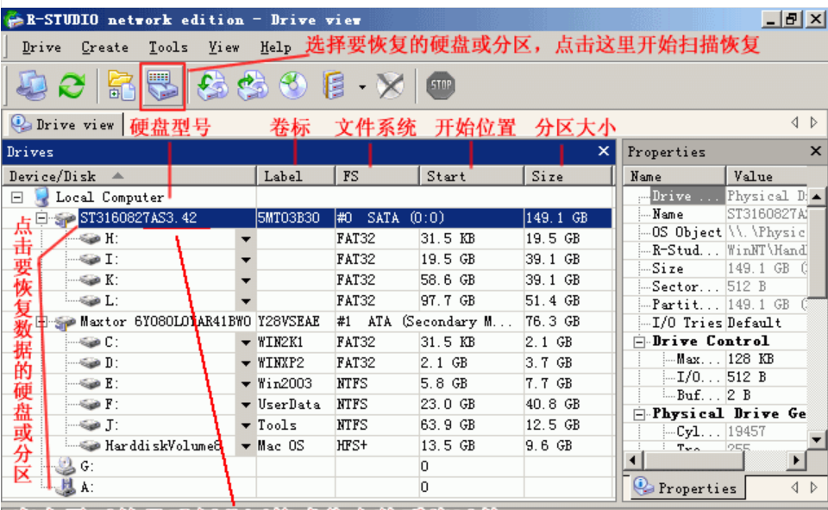Close the Drives panel
Image resolution: width=828 pixels, height=510 pixels.
604,152
